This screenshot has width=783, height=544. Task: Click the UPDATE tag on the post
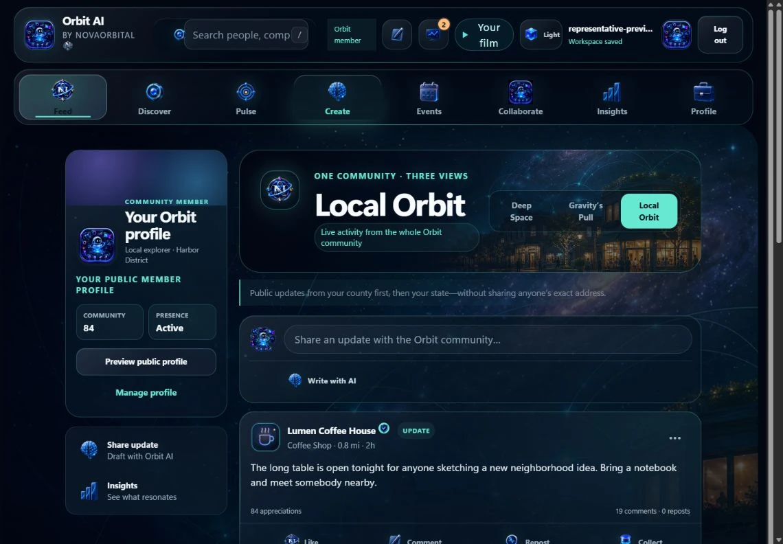(416, 431)
